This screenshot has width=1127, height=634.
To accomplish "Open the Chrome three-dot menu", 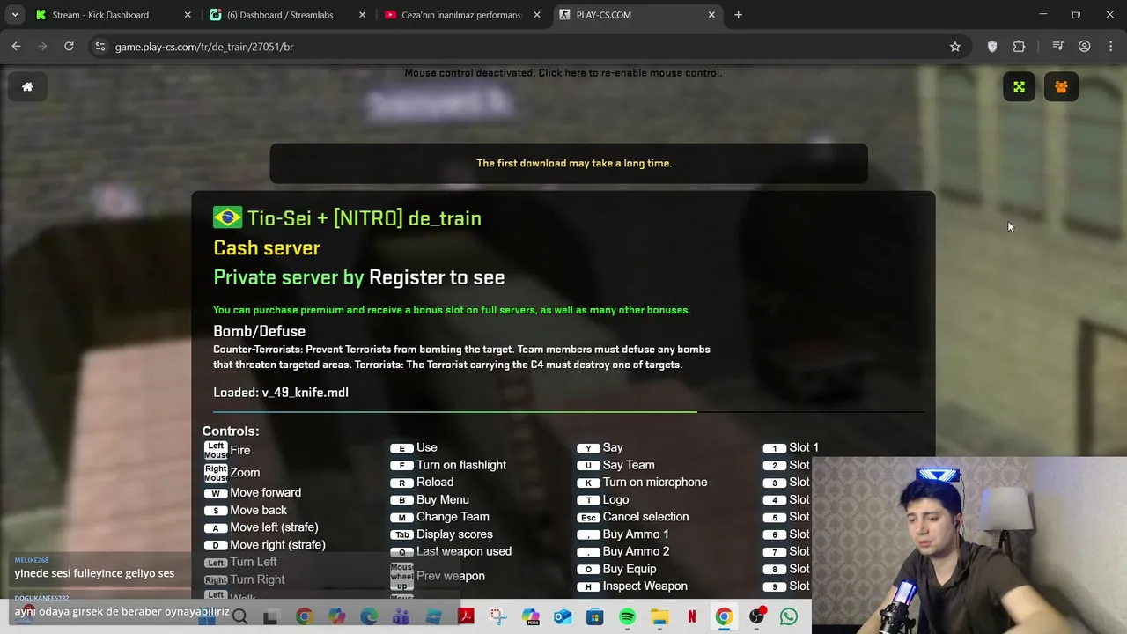I will [1110, 47].
